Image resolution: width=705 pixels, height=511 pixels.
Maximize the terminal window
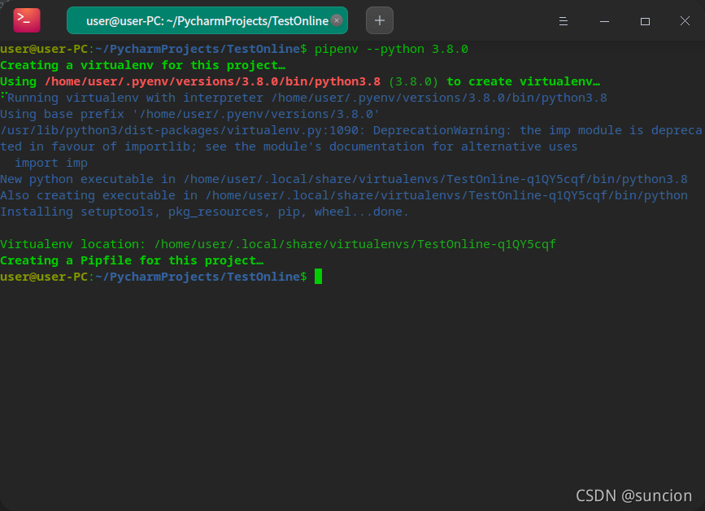click(x=645, y=21)
